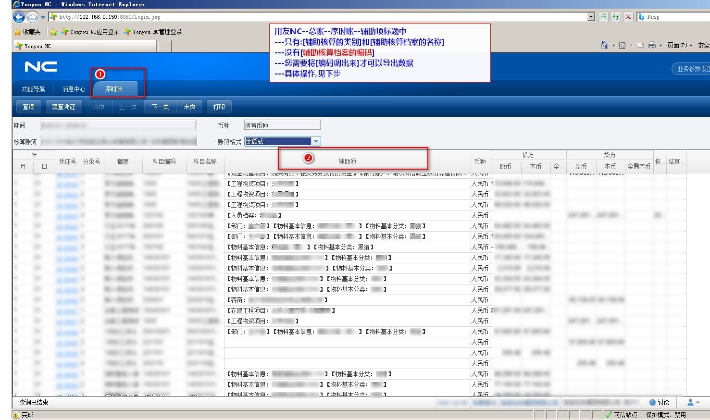Click the 联查凭证 button
The image size is (710, 420).
click(x=63, y=107)
